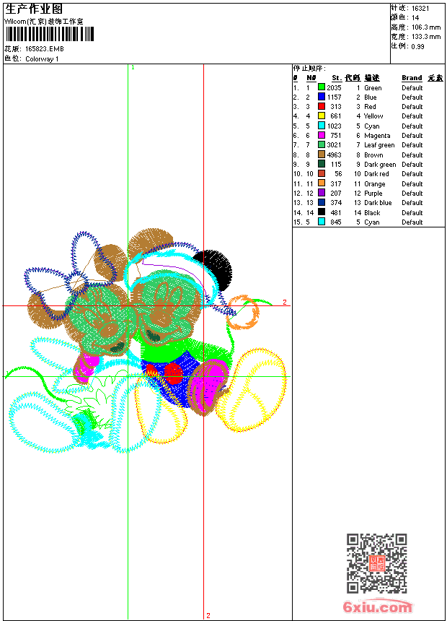Click the file name 165823.EMB
This screenshot has width=447, height=621.
click(44, 49)
